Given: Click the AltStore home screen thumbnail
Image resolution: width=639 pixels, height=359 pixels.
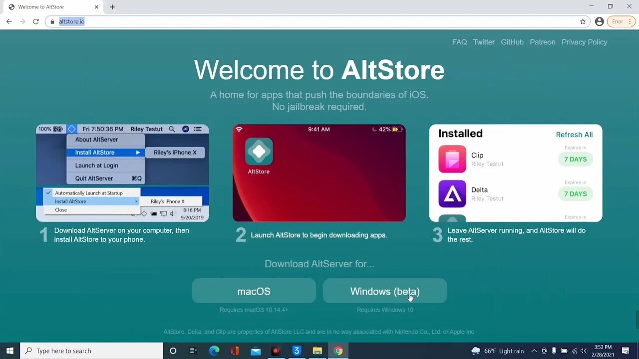Looking at the screenshot, I should pyautogui.click(x=319, y=173).
